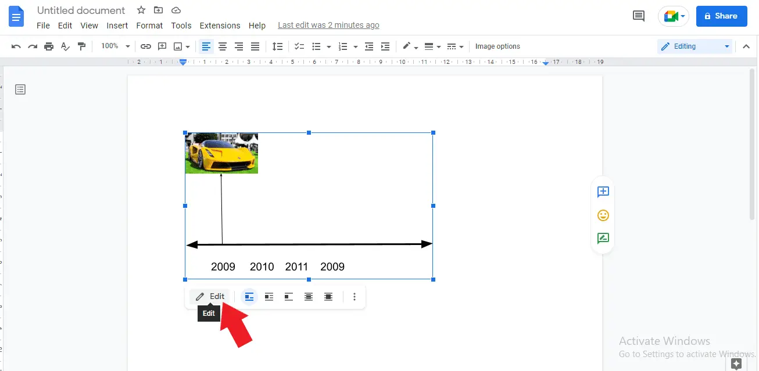
Task: Insert a link with the link icon
Action: [x=145, y=46]
